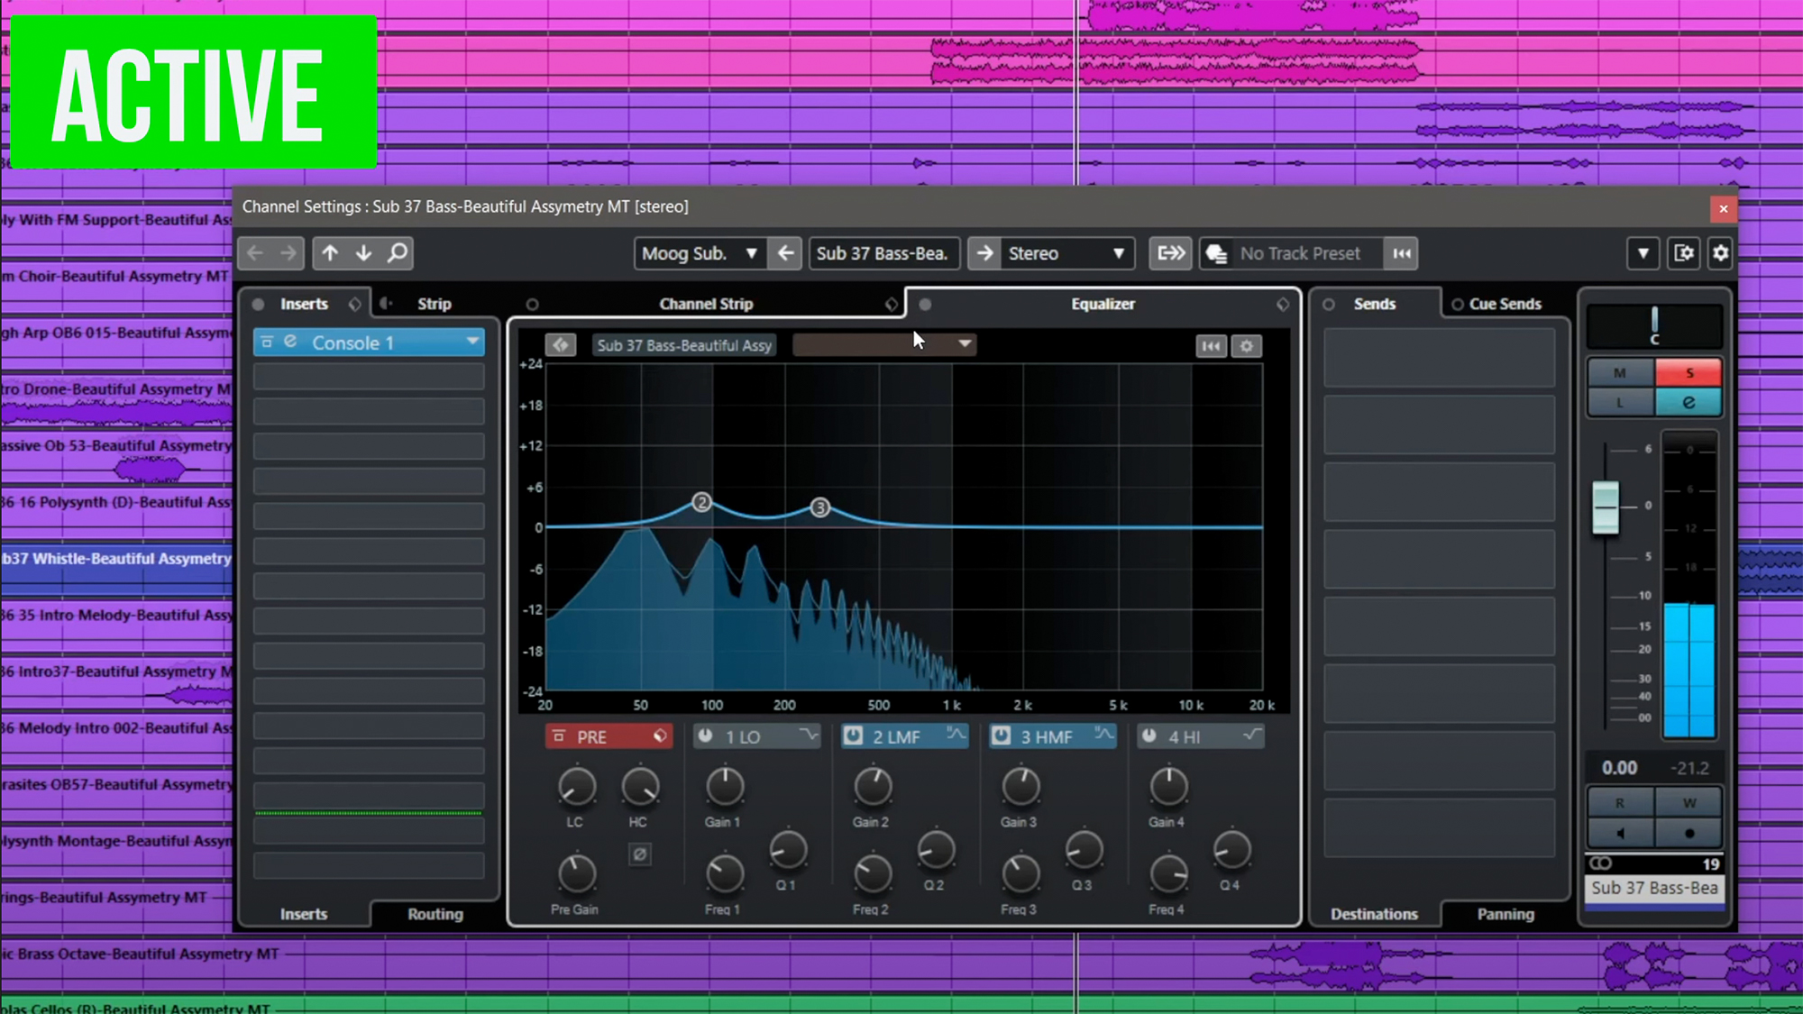The image size is (1803, 1014).
Task: Select EQ point 3 on the curve
Action: coord(819,507)
